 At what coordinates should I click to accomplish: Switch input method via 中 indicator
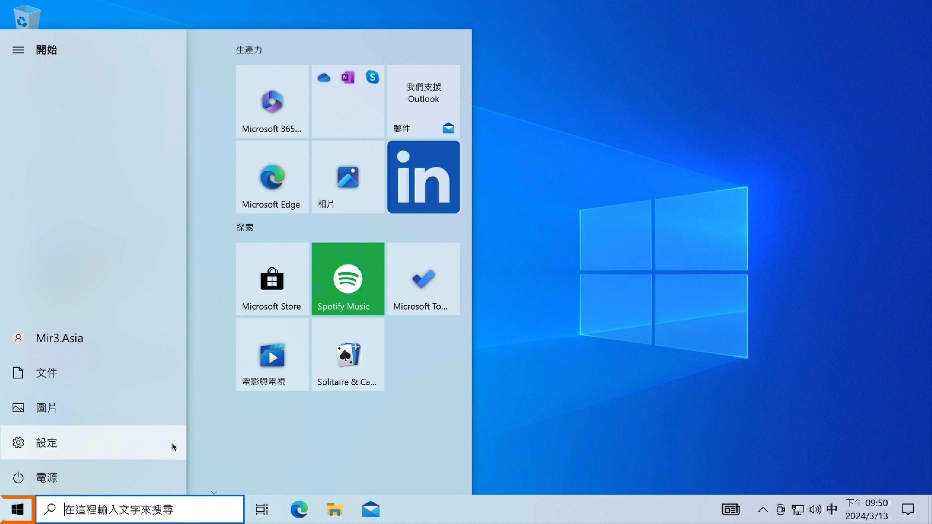coord(832,509)
